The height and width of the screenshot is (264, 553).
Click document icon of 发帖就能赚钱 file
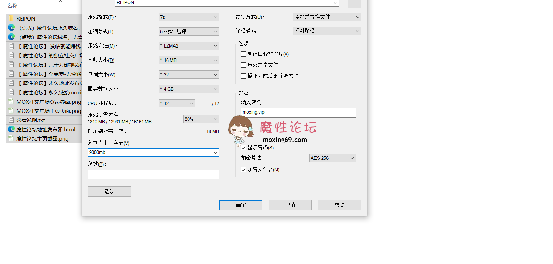pyautogui.click(x=11, y=46)
